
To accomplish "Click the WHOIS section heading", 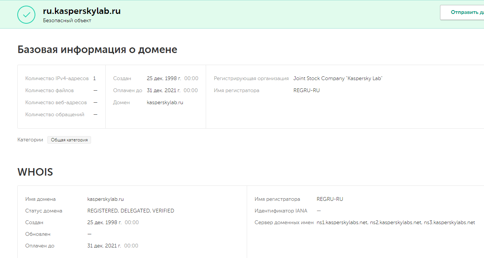I will (35, 172).
